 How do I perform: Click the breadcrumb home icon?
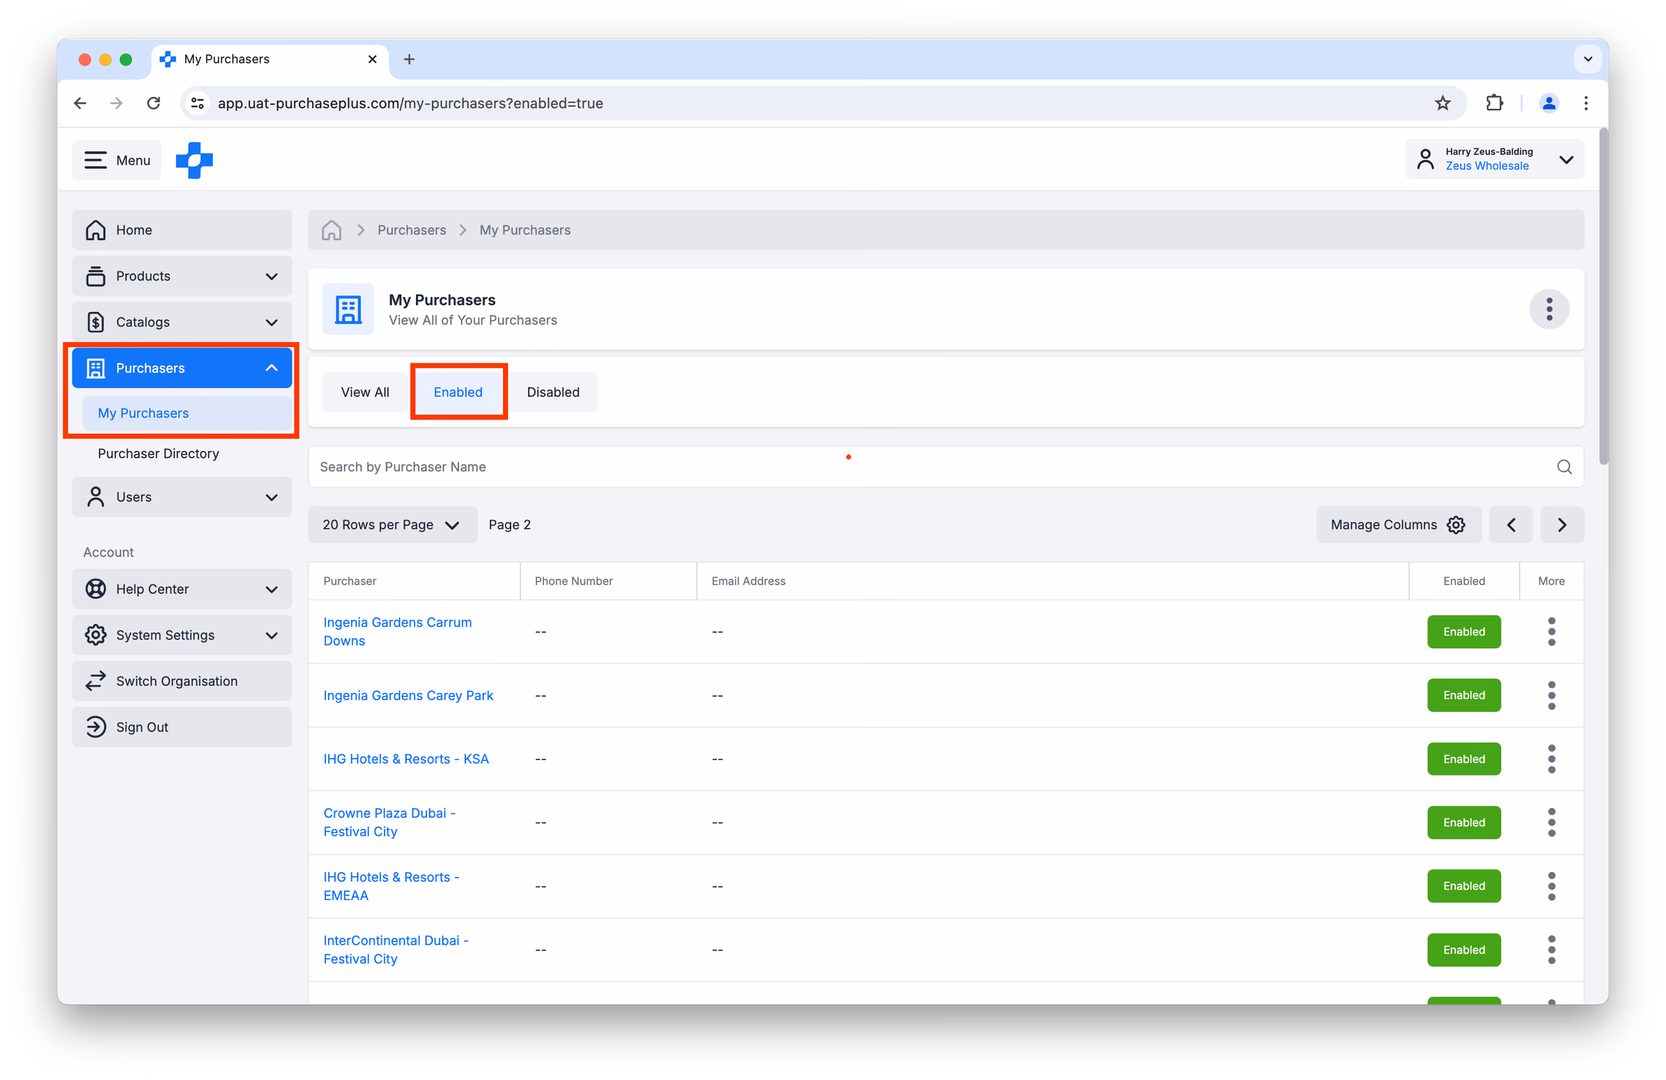332,230
